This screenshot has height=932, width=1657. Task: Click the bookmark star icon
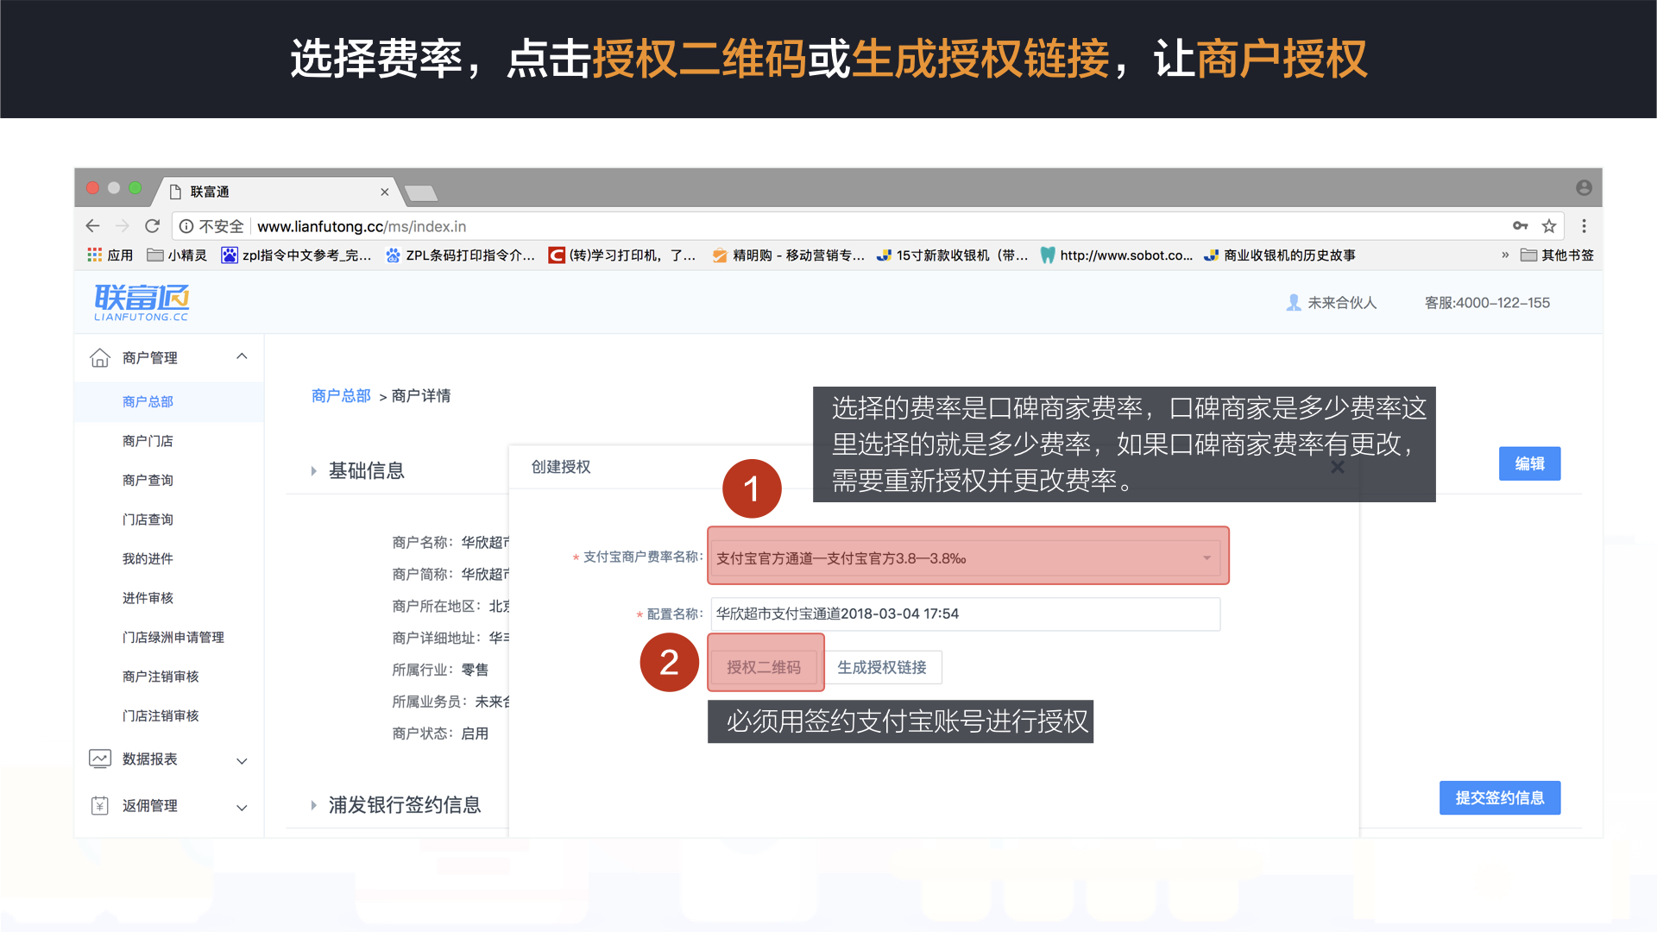coord(1549,226)
